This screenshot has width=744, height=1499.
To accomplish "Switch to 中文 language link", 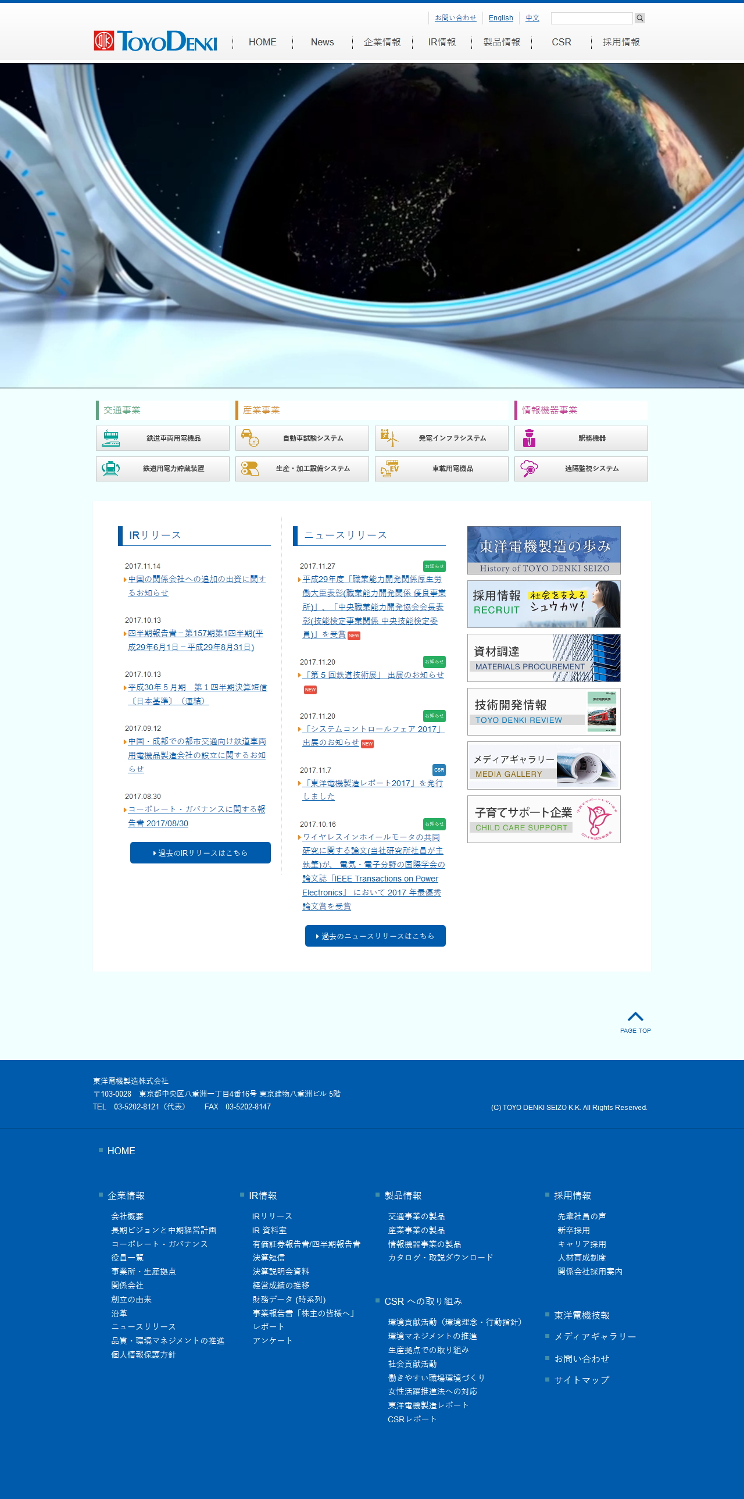I will tap(532, 18).
